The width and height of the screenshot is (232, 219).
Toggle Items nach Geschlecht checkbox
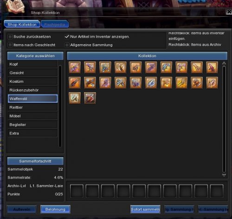[10, 45]
